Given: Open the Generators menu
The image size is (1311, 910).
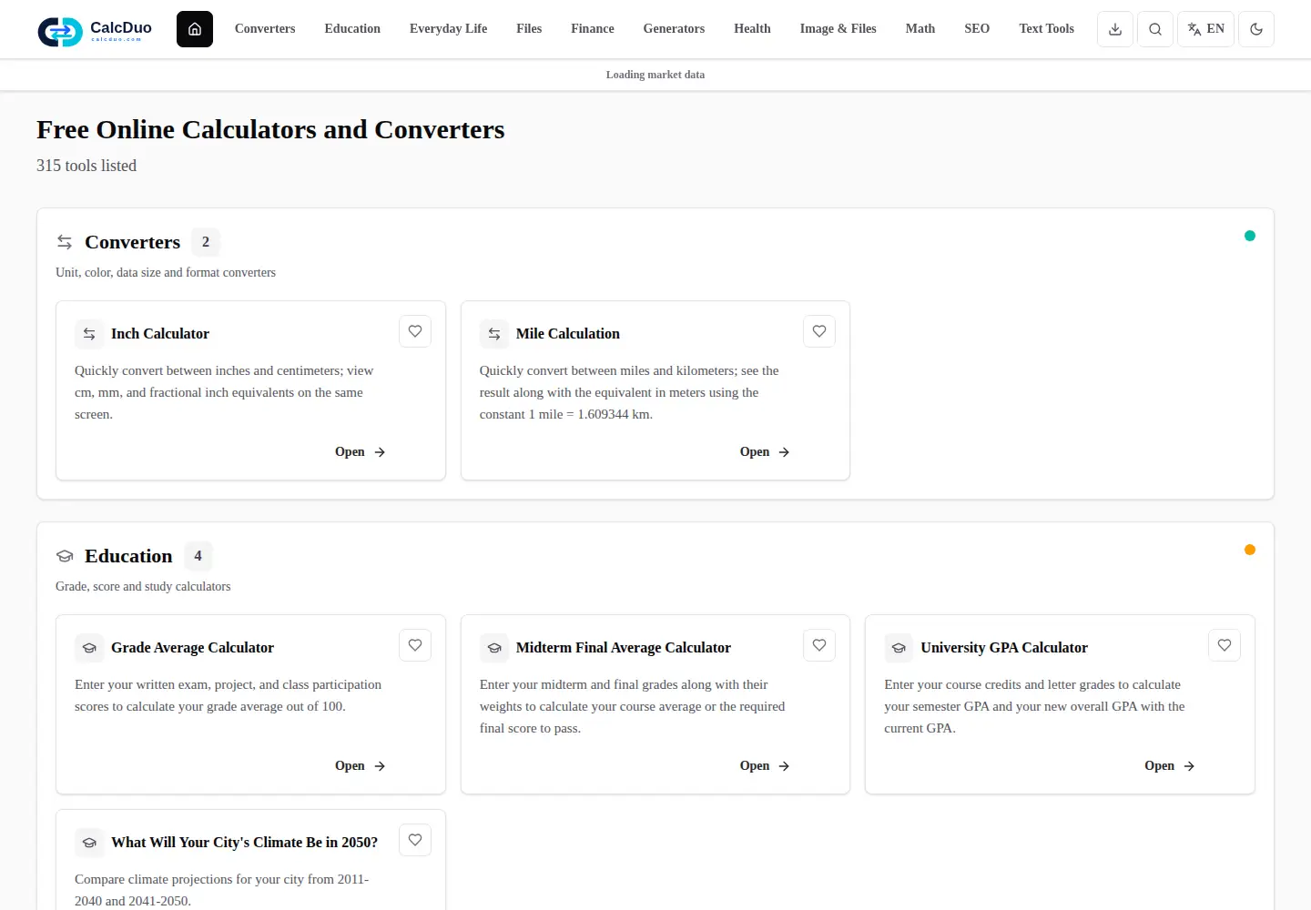Looking at the screenshot, I should [x=674, y=29].
